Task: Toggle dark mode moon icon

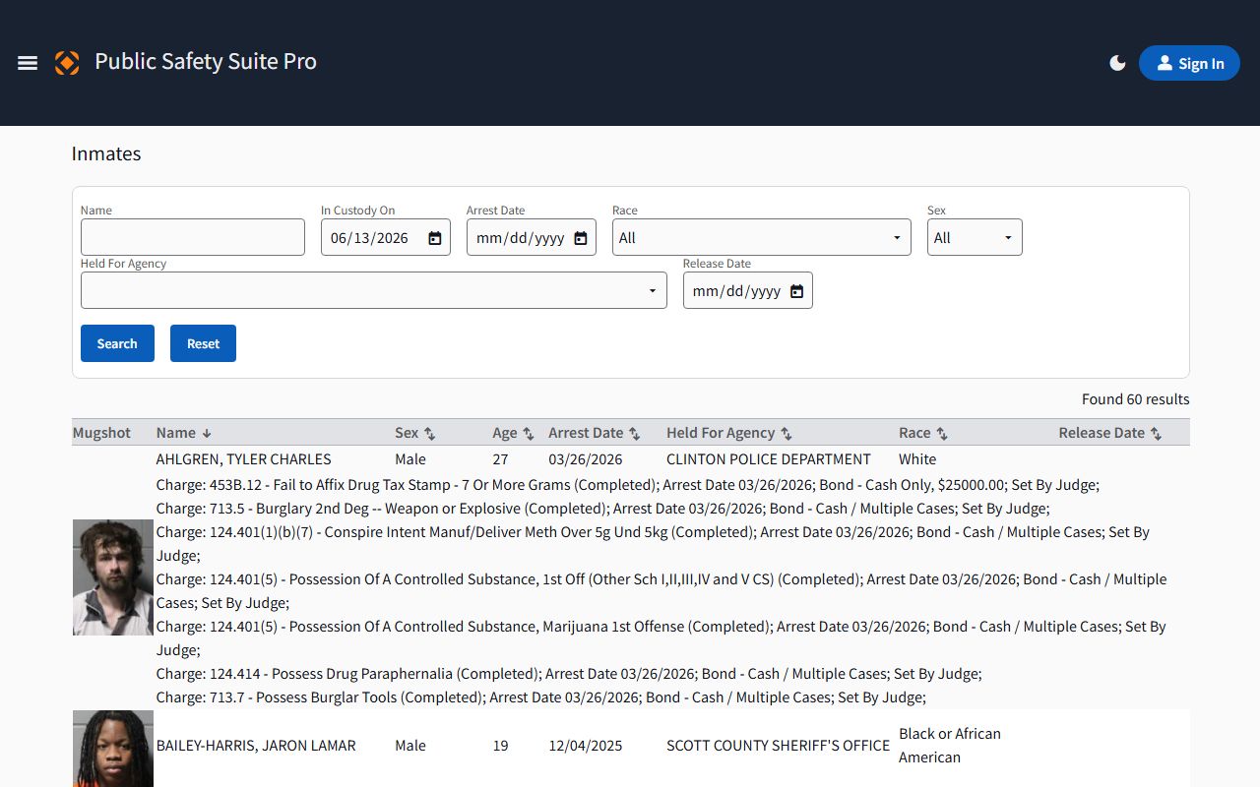Action: (1117, 63)
